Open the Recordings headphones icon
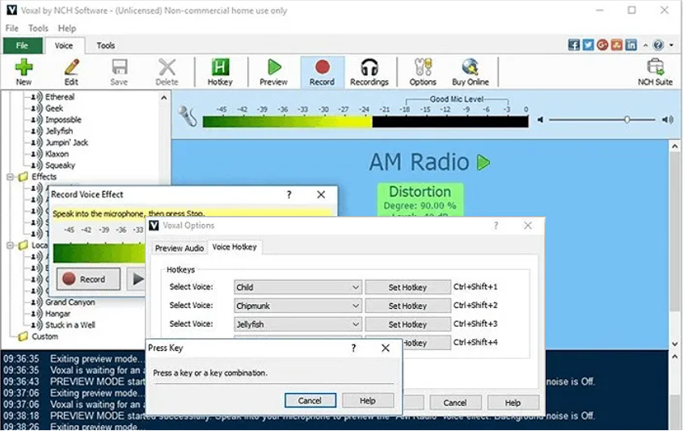This screenshot has width=684, height=431. click(x=369, y=71)
